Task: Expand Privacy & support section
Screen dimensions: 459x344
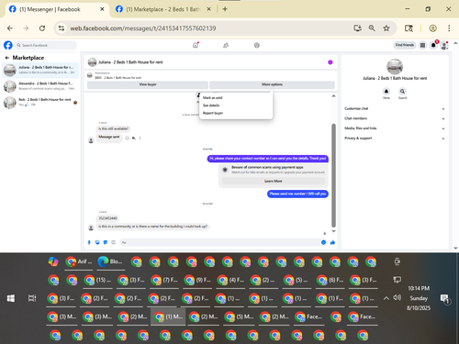Action: tap(395, 139)
